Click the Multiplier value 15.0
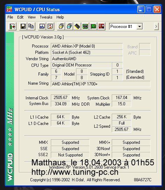 tap(122, 104)
